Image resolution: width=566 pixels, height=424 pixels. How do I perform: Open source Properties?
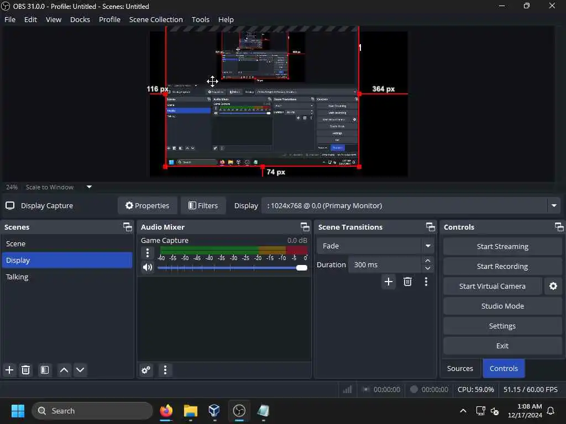tap(147, 205)
